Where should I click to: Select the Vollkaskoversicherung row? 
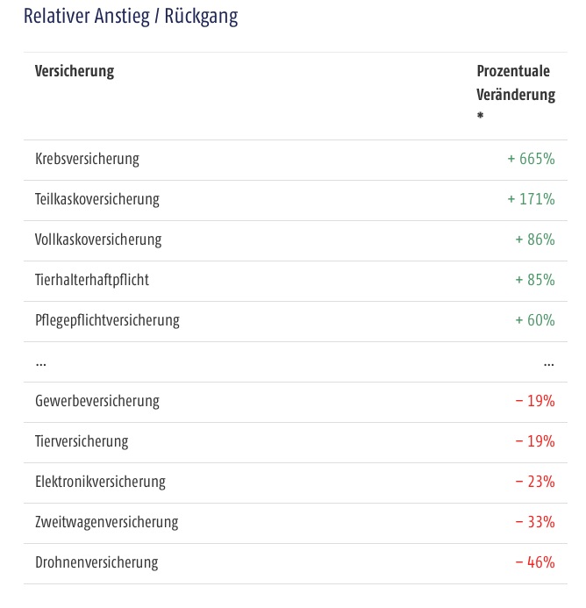[x=296, y=240]
